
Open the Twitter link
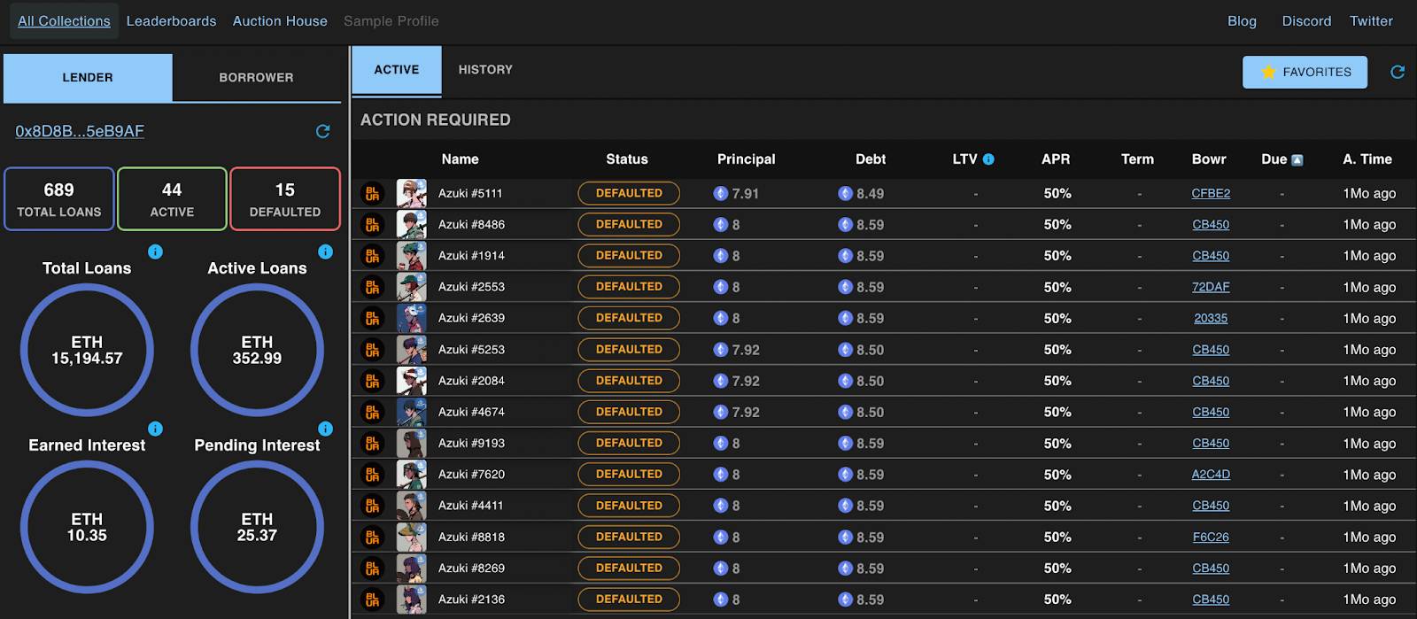click(x=1371, y=21)
